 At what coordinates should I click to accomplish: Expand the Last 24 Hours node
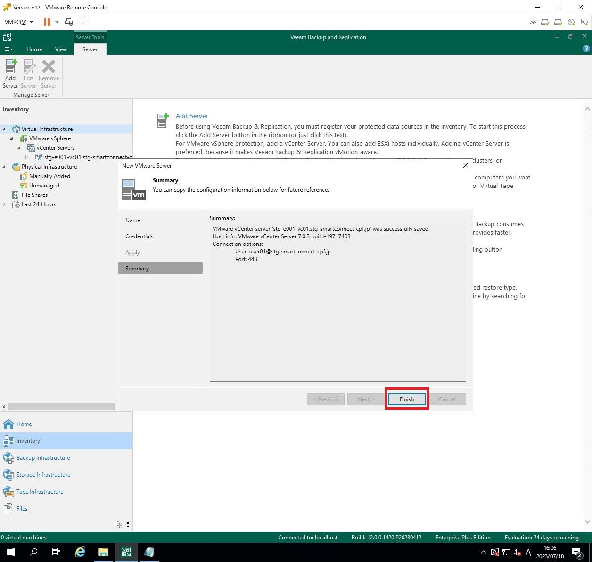pos(4,204)
